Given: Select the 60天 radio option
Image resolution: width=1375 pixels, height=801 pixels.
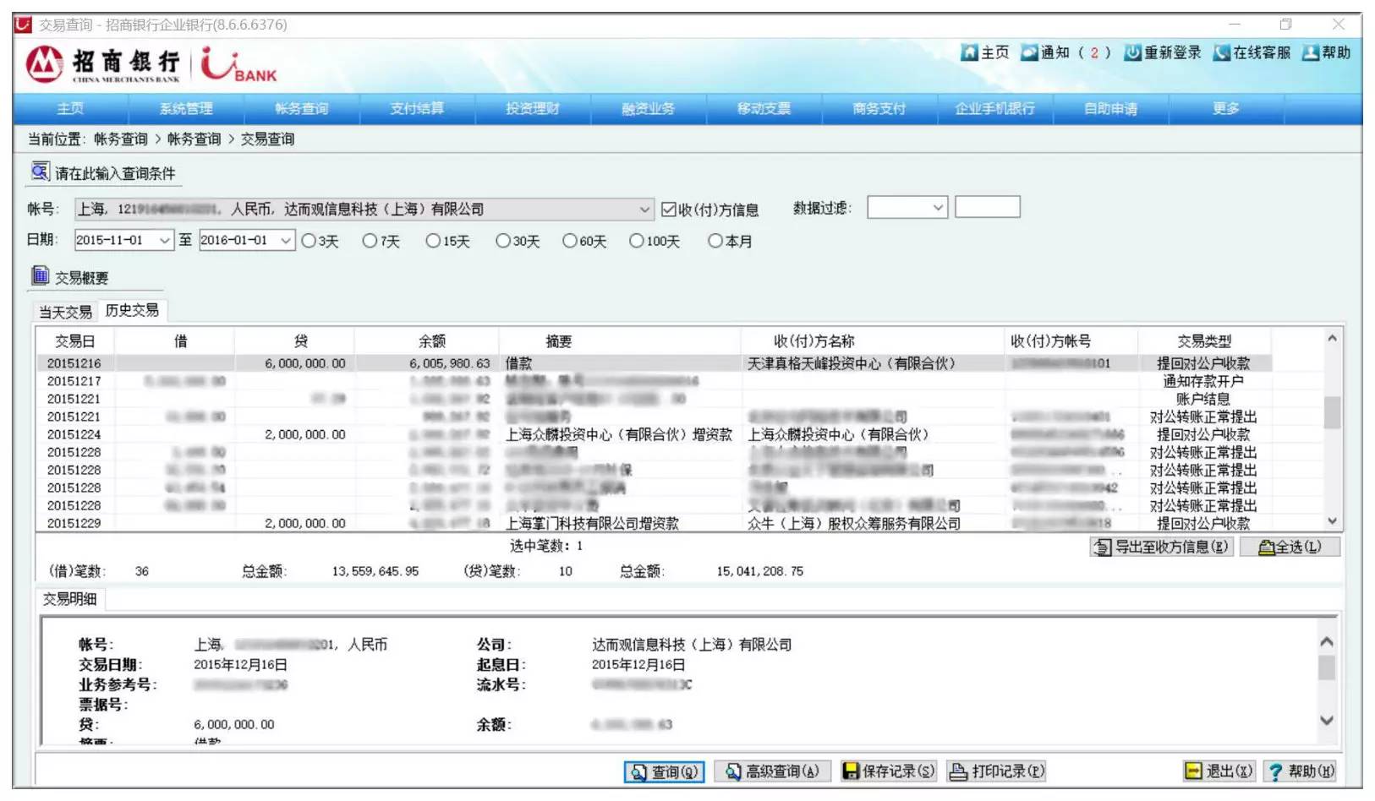Looking at the screenshot, I should (570, 241).
